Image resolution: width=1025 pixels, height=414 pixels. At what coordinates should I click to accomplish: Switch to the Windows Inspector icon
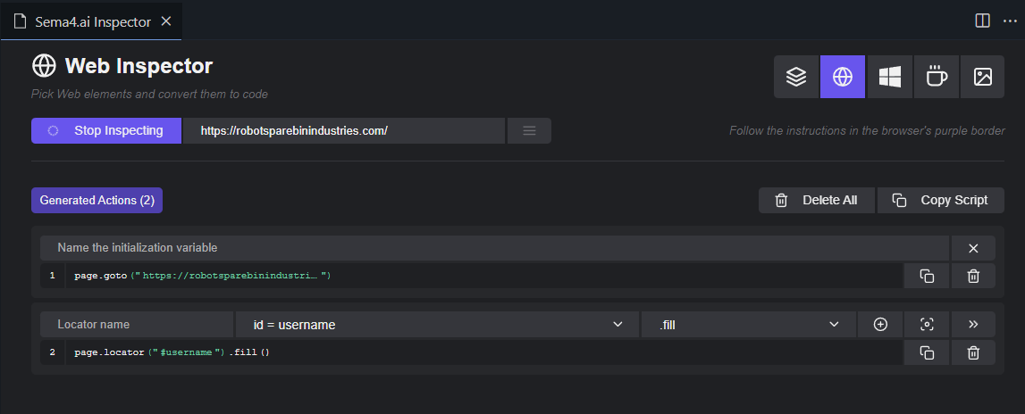pos(890,77)
